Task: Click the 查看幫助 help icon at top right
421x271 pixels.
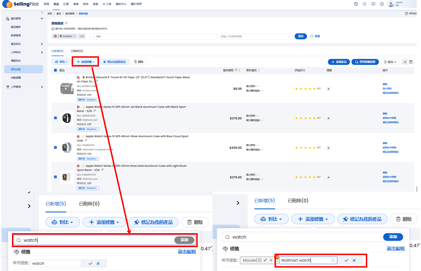Action: point(406,14)
